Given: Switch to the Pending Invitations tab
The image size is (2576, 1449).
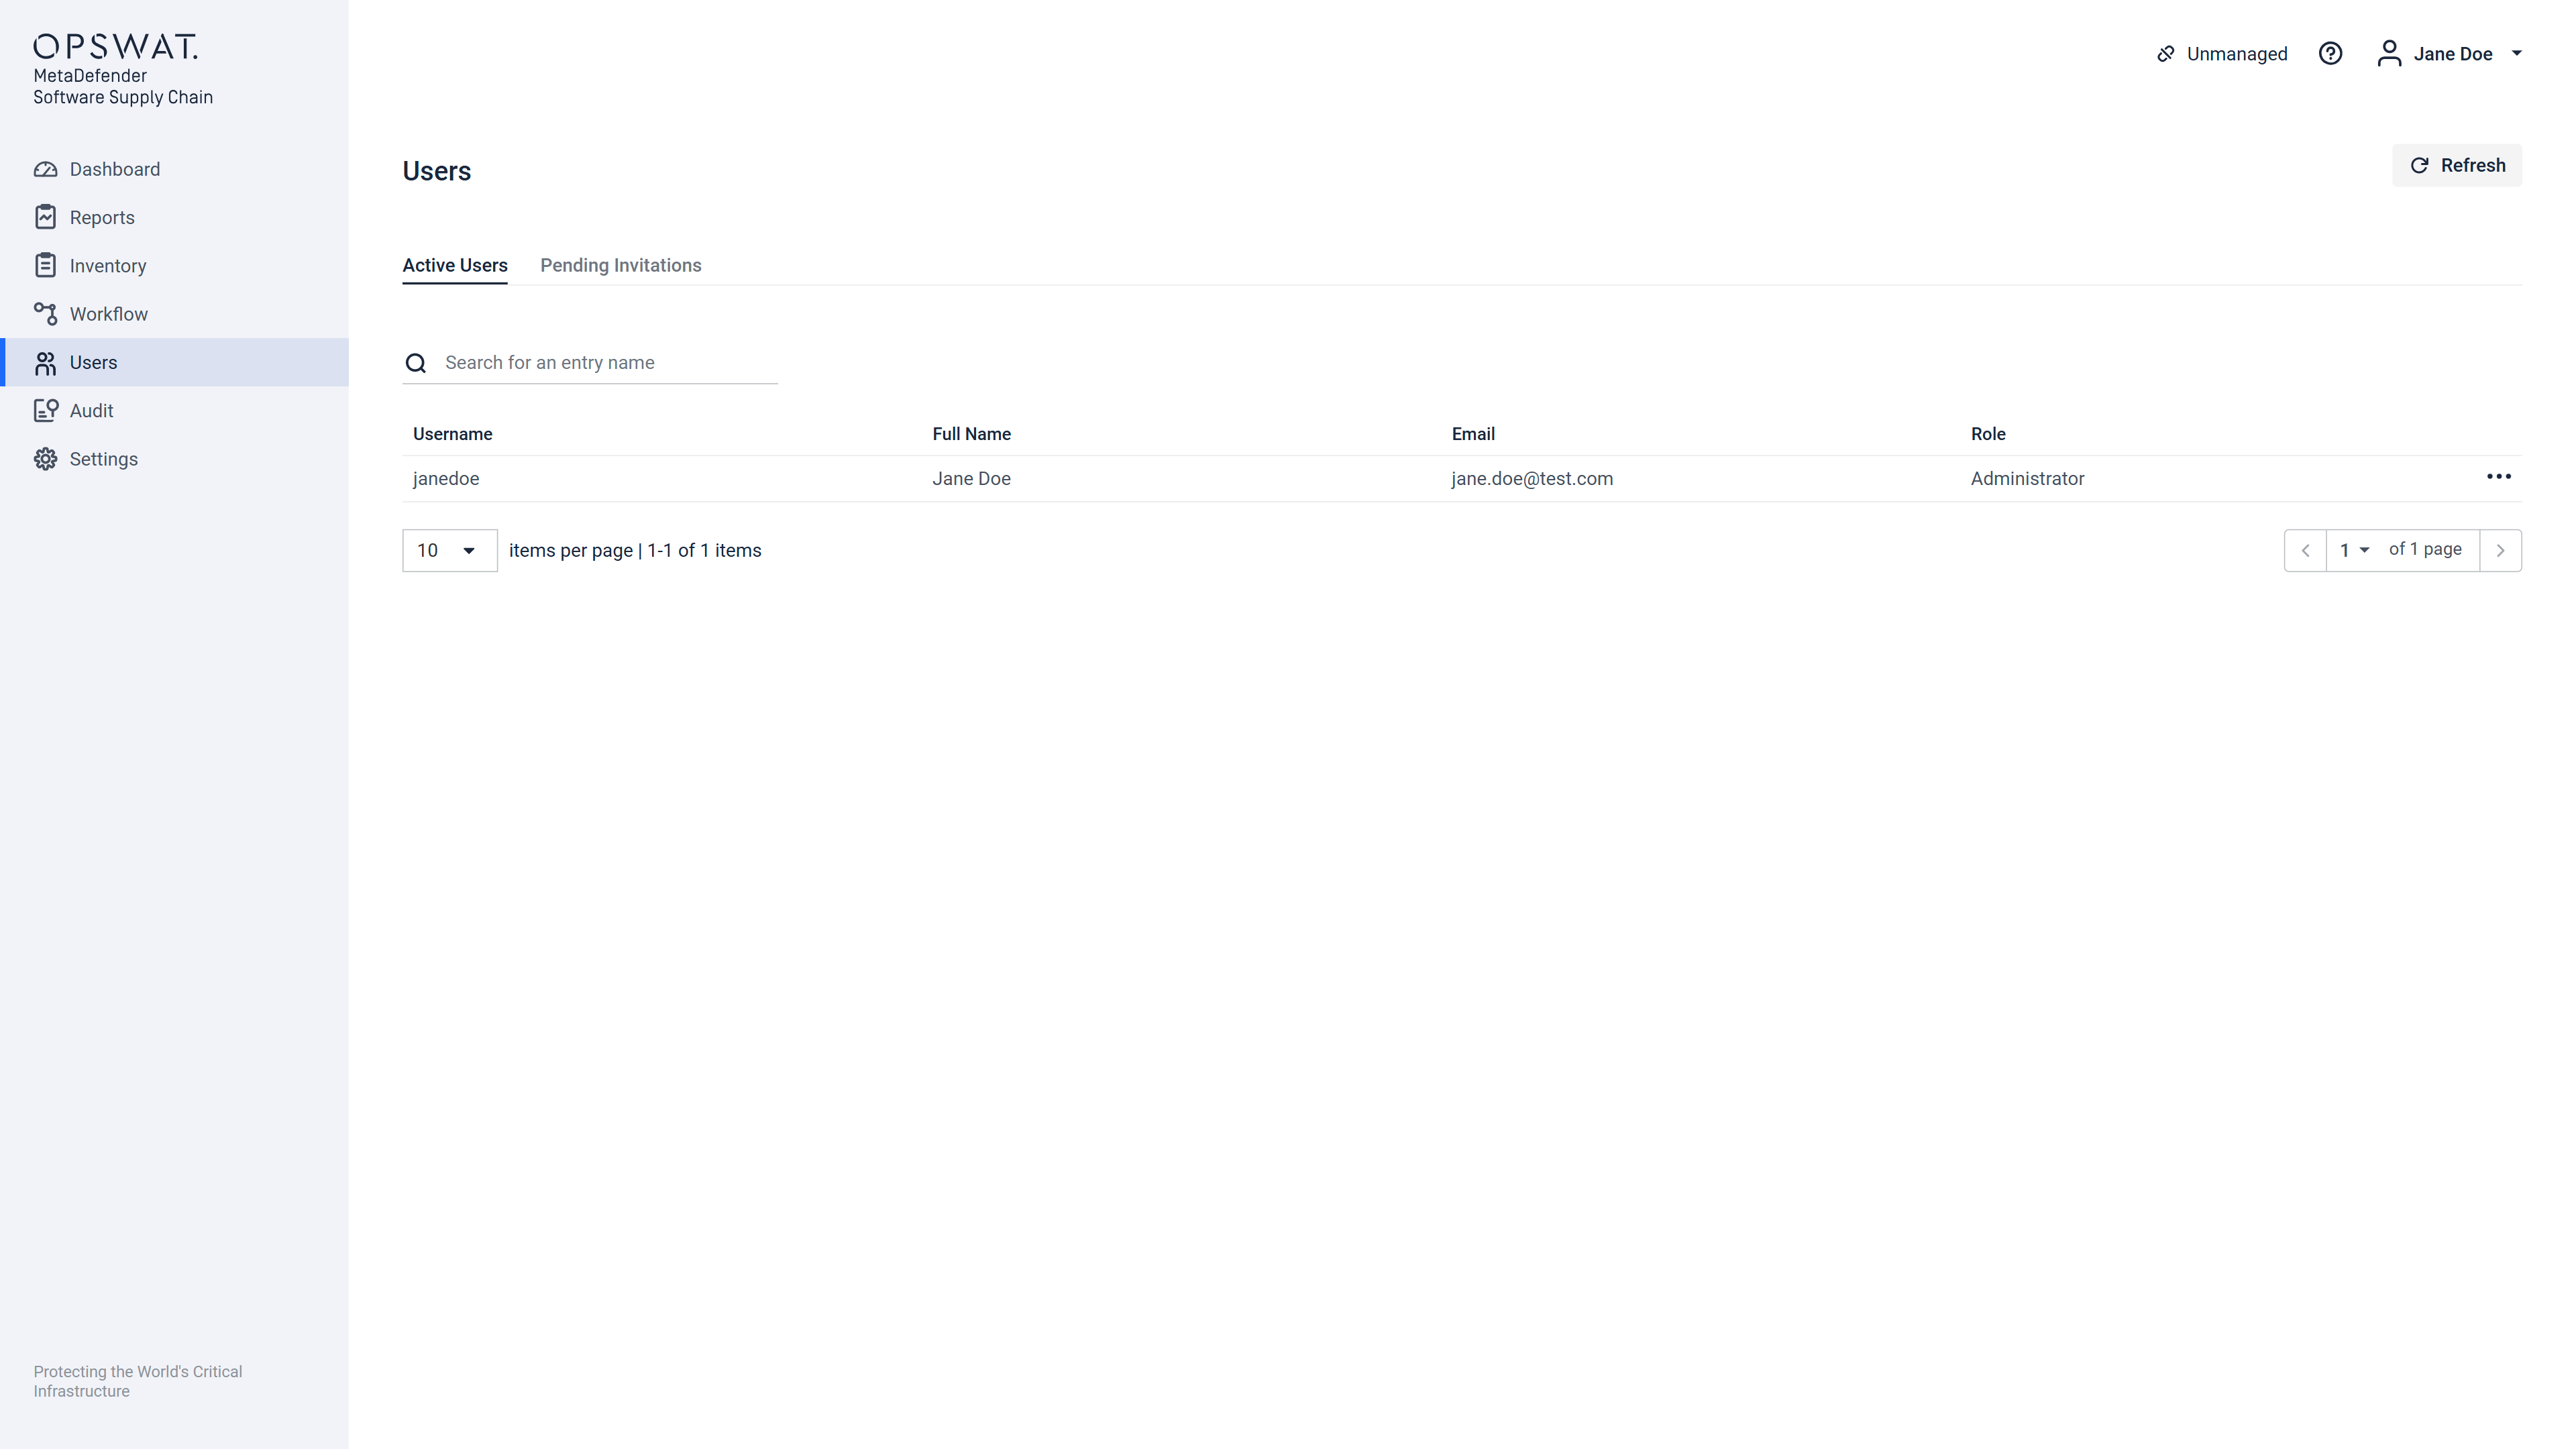Looking at the screenshot, I should 620,265.
